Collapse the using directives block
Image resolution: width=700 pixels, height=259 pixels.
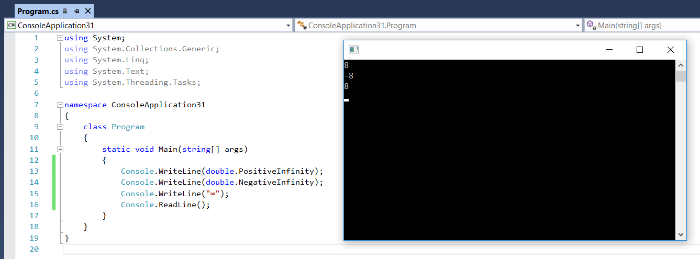(x=60, y=38)
